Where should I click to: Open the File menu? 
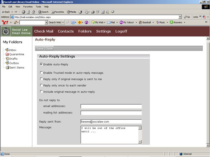click(4, 7)
